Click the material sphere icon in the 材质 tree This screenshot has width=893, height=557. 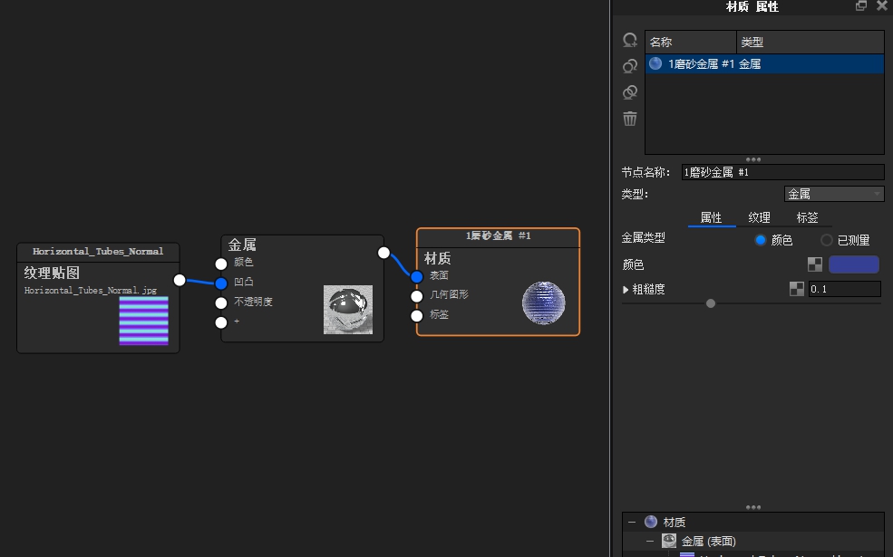tap(650, 522)
